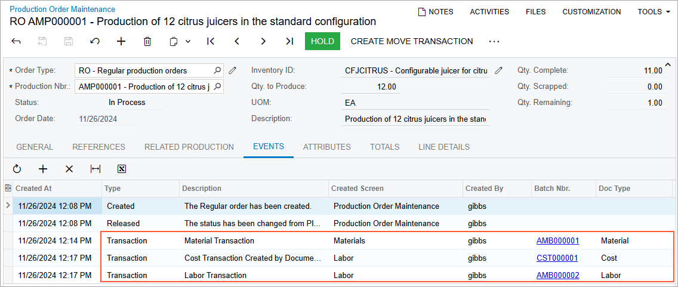The image size is (678, 287).
Task: Open the Tools dropdown menu
Action: tap(654, 12)
